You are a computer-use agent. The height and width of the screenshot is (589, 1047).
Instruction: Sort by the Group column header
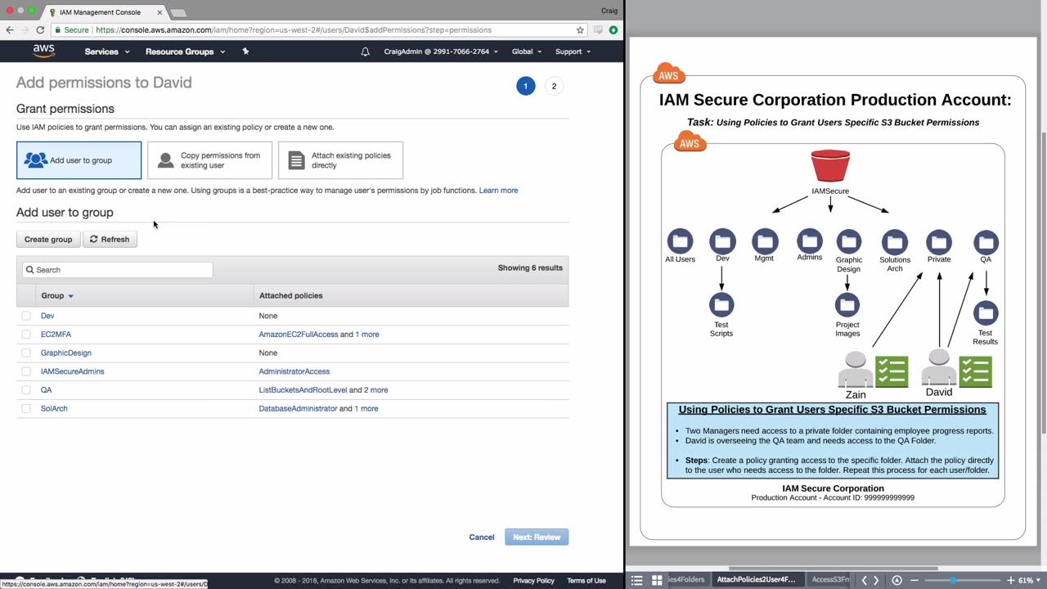[57, 295]
